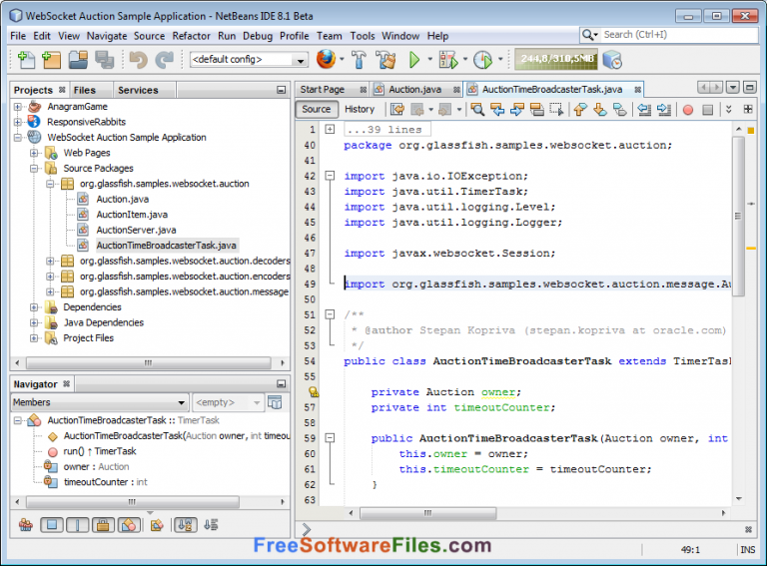Toggle Show Static Members filter in Navigator
Viewport: 767px width, 566px height.
coord(77,525)
